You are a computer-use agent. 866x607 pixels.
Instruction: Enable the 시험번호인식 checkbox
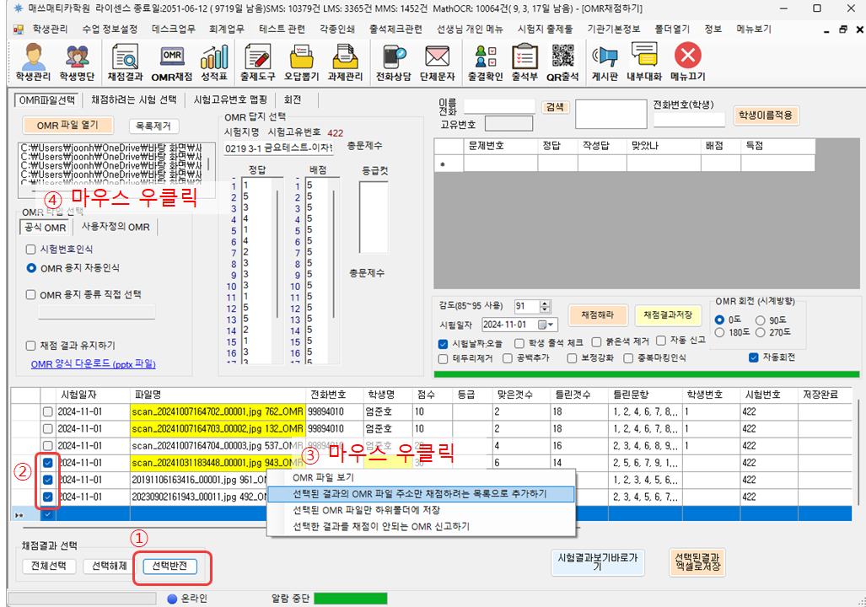pos(32,250)
